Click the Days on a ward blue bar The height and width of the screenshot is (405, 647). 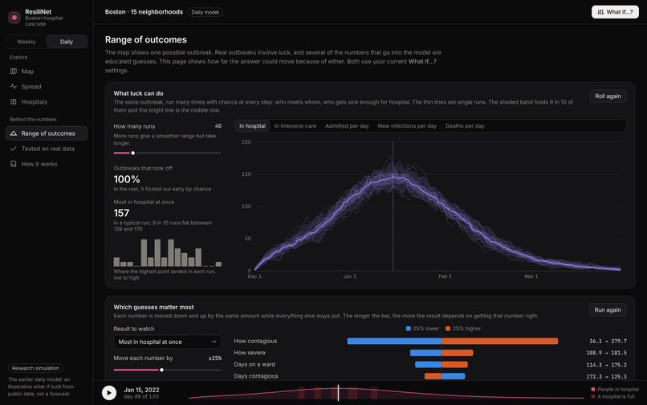click(429, 365)
